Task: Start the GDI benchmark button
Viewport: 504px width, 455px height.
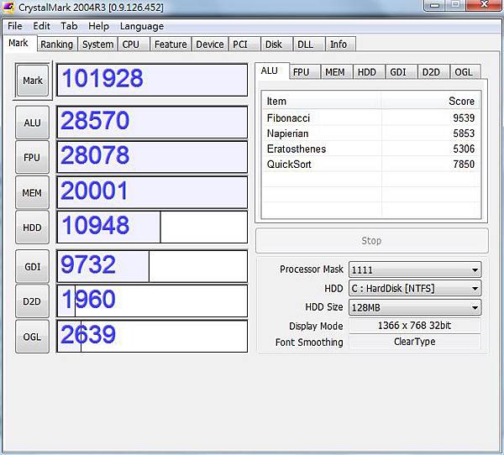Action: [32, 266]
